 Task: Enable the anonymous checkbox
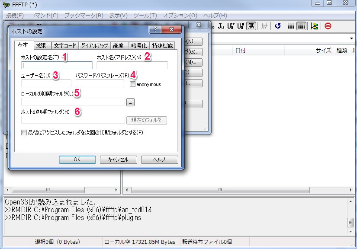click(132, 84)
